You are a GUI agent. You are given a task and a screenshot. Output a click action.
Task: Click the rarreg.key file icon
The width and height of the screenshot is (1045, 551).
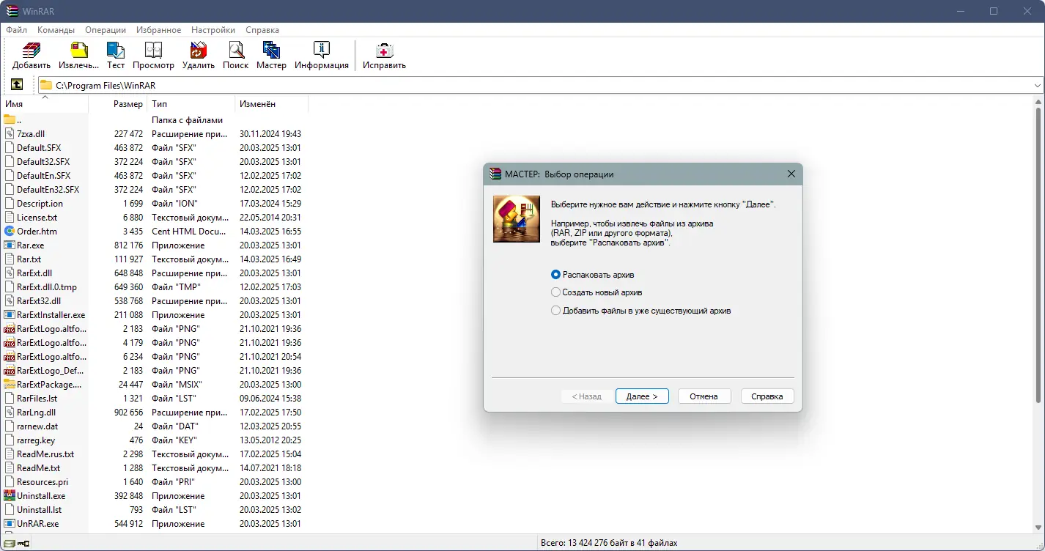pos(10,440)
